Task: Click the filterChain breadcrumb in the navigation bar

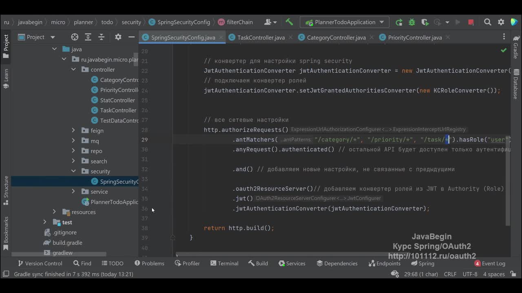Action: pyautogui.click(x=235, y=22)
